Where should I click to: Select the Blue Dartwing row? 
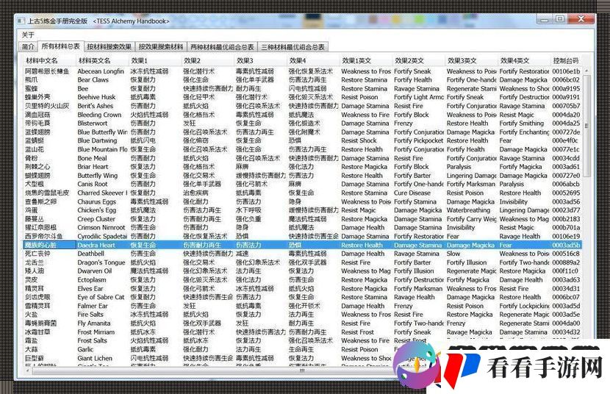click(303, 141)
